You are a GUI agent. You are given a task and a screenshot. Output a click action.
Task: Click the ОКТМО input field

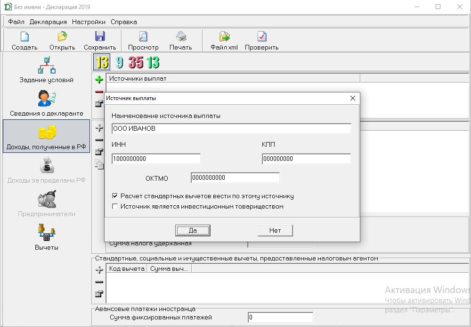pos(235,177)
